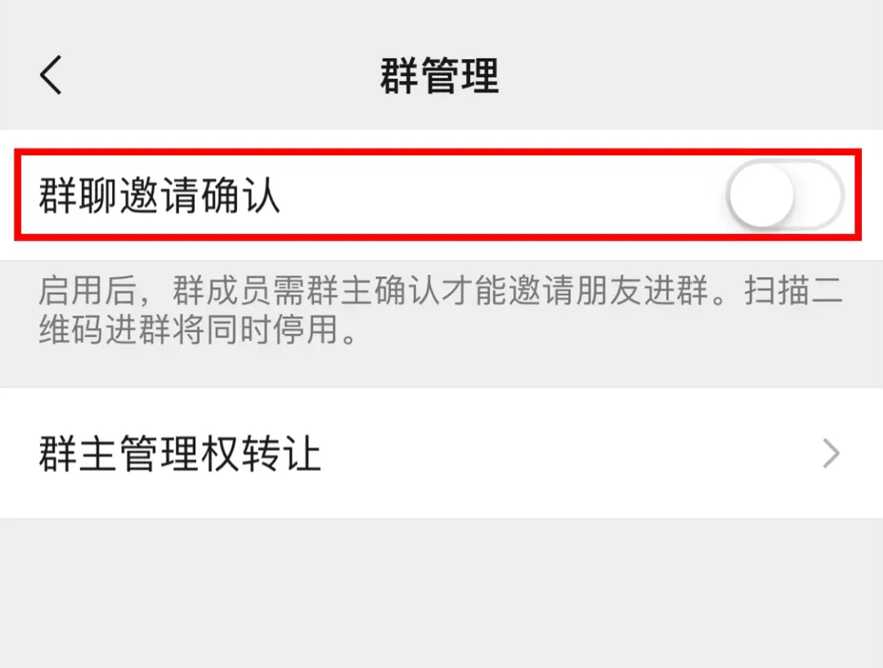Open the 群主管理权转让 chevron arrow
The width and height of the screenshot is (883, 668).
pos(831,454)
